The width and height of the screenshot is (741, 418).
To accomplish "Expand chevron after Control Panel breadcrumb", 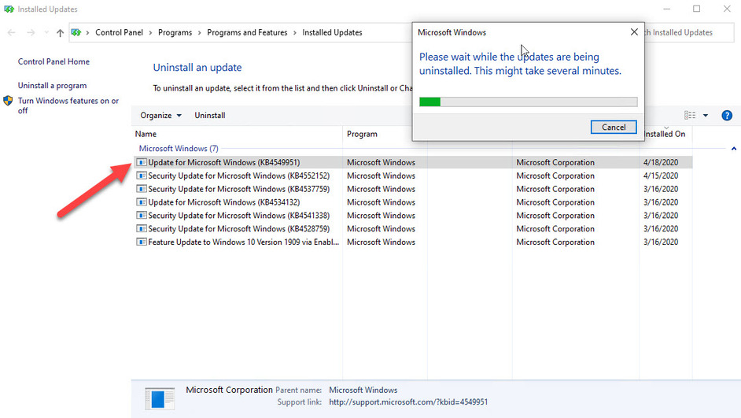I will point(151,32).
